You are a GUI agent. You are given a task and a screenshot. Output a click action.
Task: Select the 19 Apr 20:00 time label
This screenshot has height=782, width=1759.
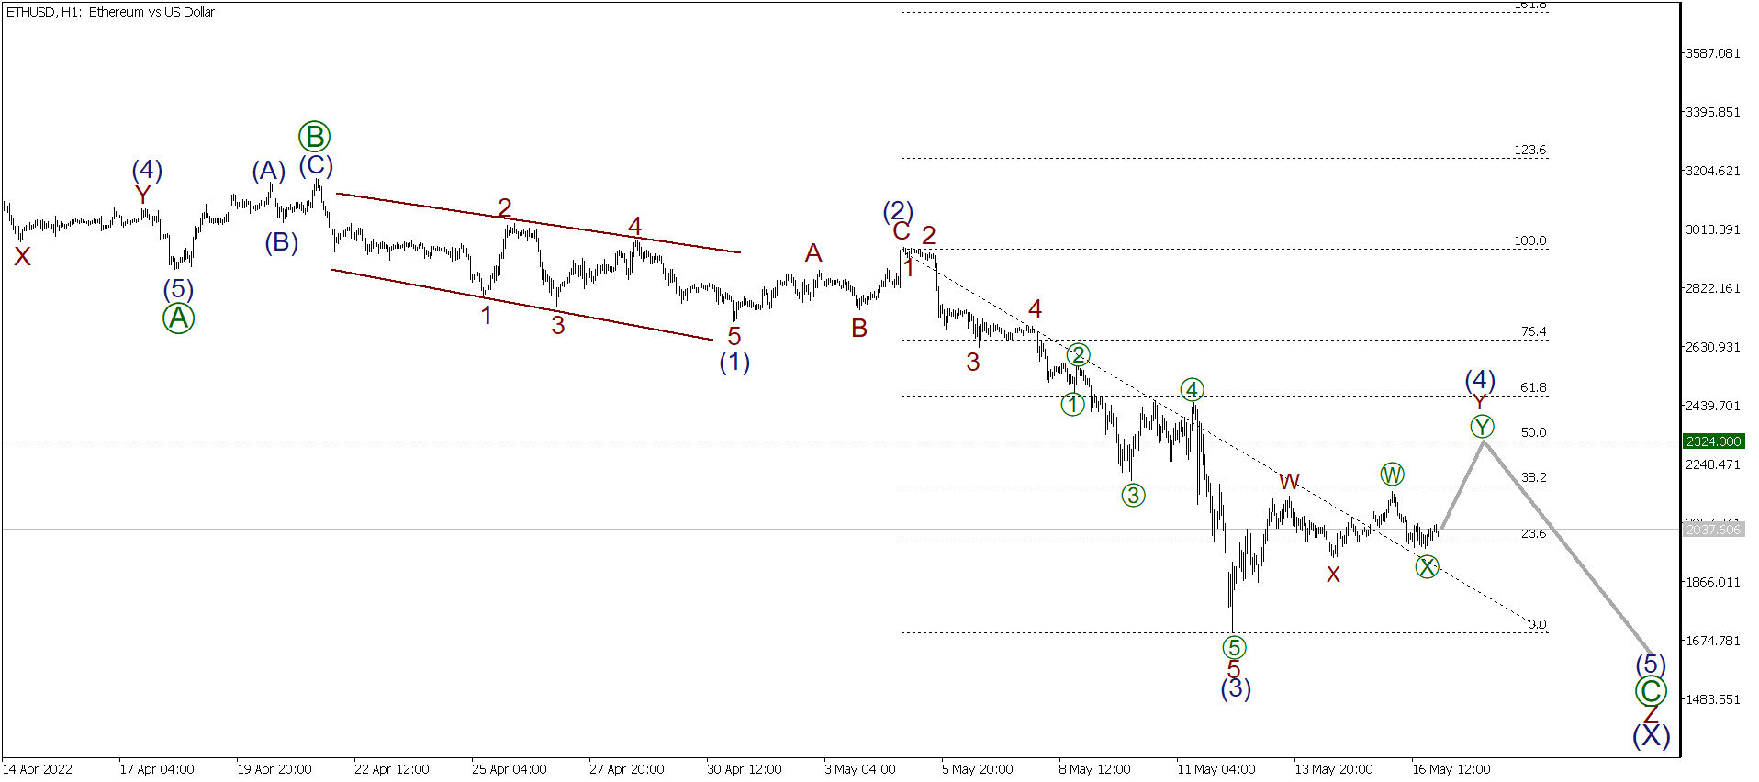274,769
